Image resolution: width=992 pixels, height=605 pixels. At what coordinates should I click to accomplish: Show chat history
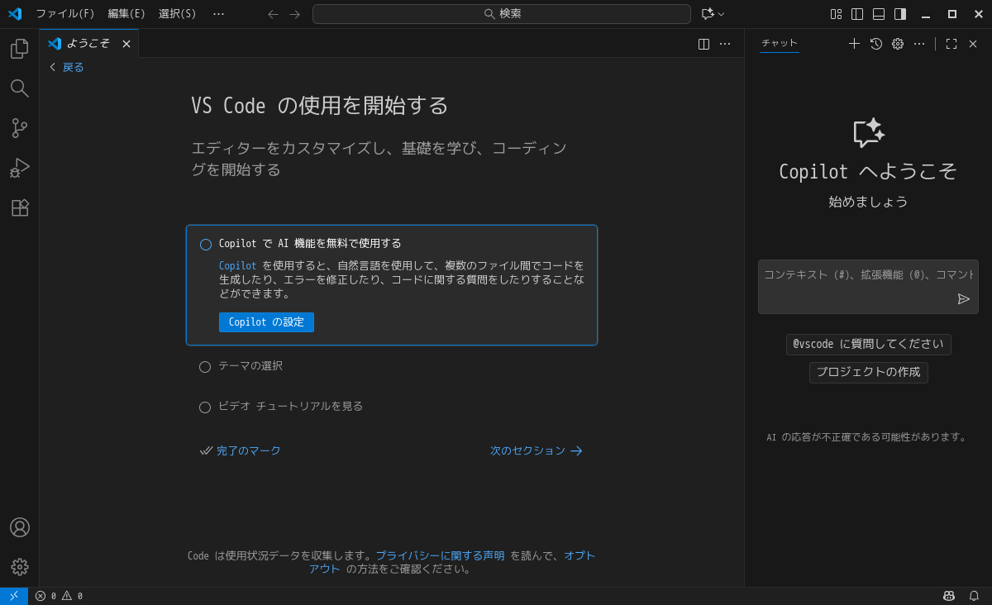pos(876,44)
